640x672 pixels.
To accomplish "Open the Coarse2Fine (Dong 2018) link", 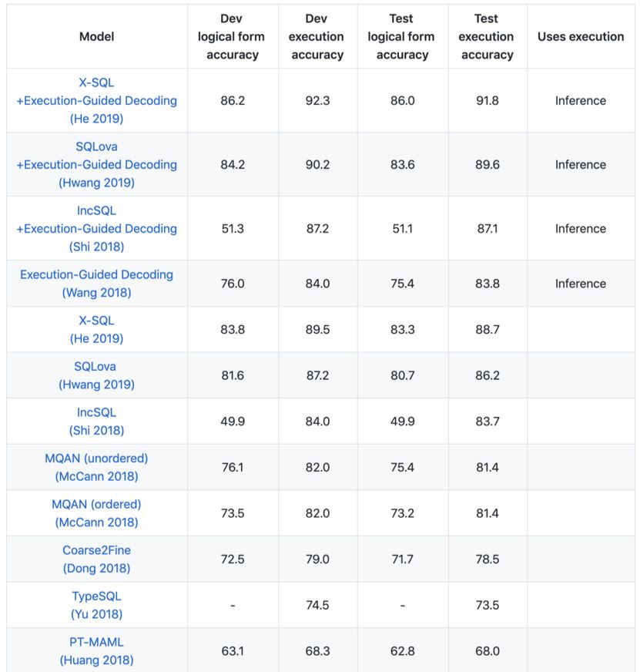I will [x=96, y=559].
